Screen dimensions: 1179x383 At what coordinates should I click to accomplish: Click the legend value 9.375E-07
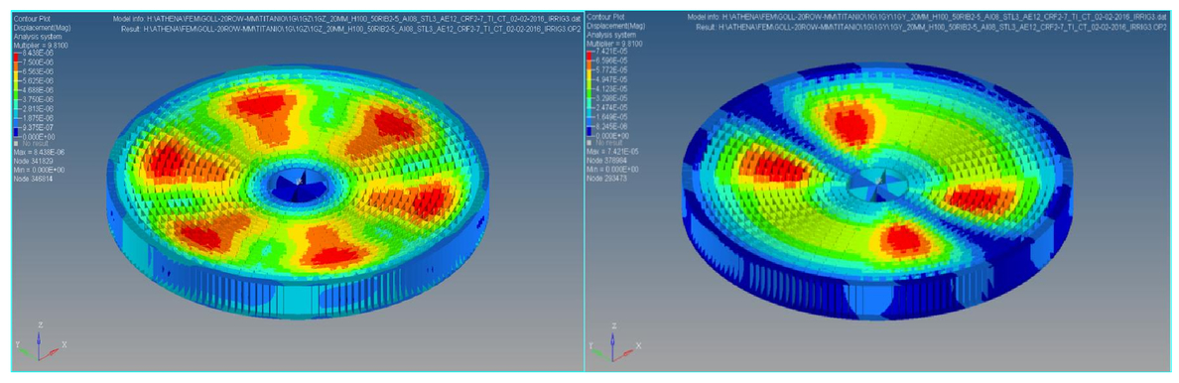click(x=39, y=127)
